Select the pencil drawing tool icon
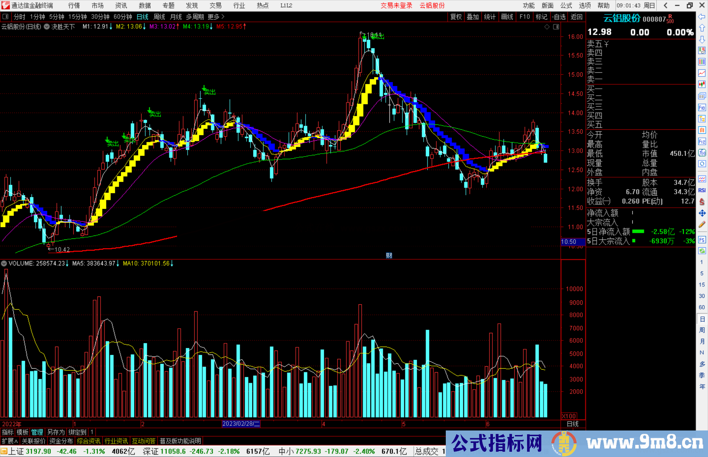Image resolution: width=708 pixels, height=457 pixels. [702, 224]
